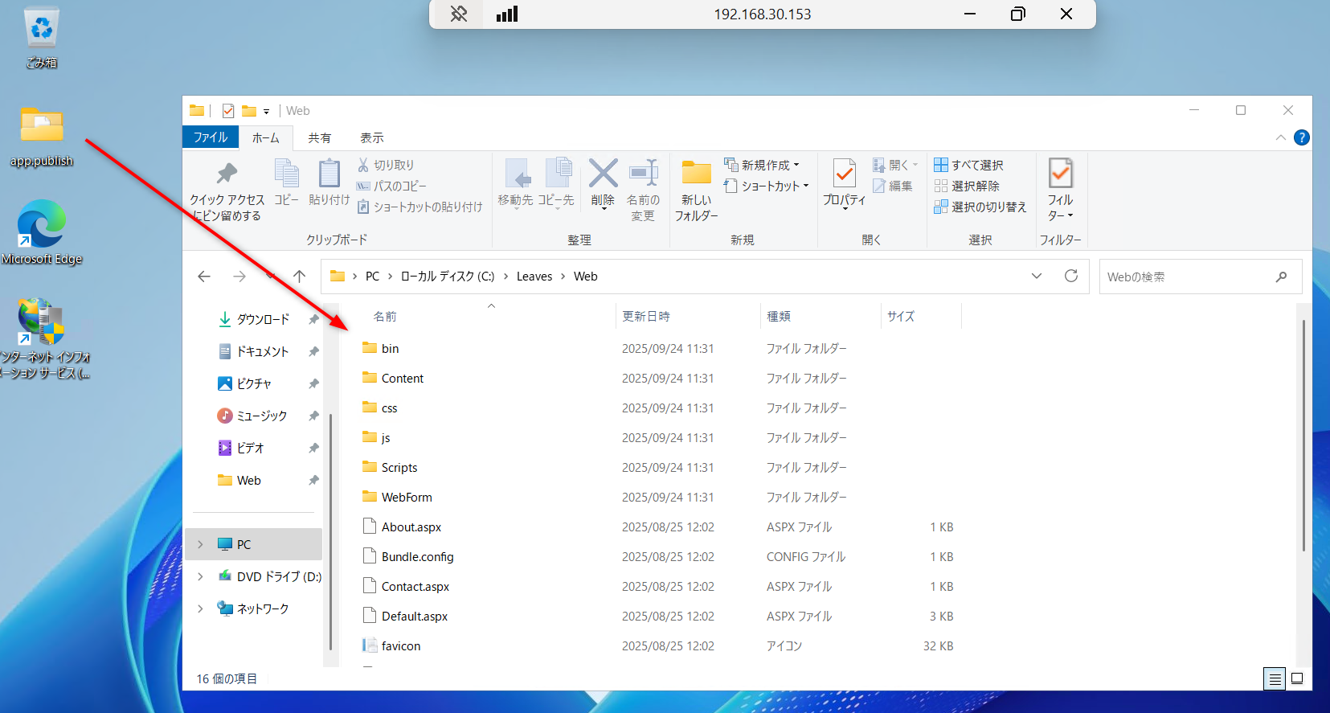Click Invert Selection (選択の切り替え)

click(x=980, y=207)
